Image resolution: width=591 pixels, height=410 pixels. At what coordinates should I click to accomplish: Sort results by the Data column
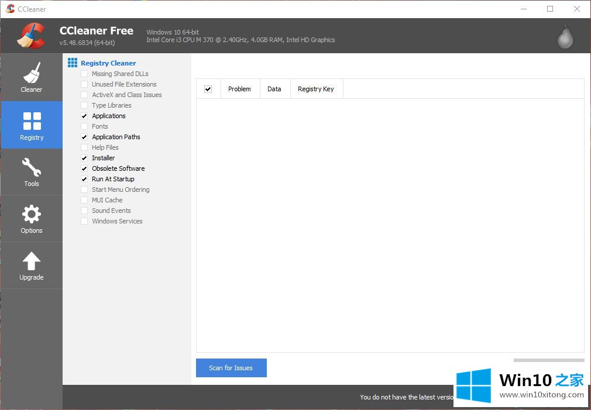pyautogui.click(x=275, y=89)
